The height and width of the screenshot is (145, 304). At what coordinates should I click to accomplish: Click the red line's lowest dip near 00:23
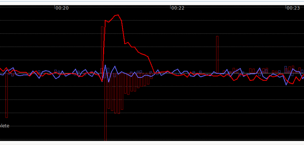(293, 84)
